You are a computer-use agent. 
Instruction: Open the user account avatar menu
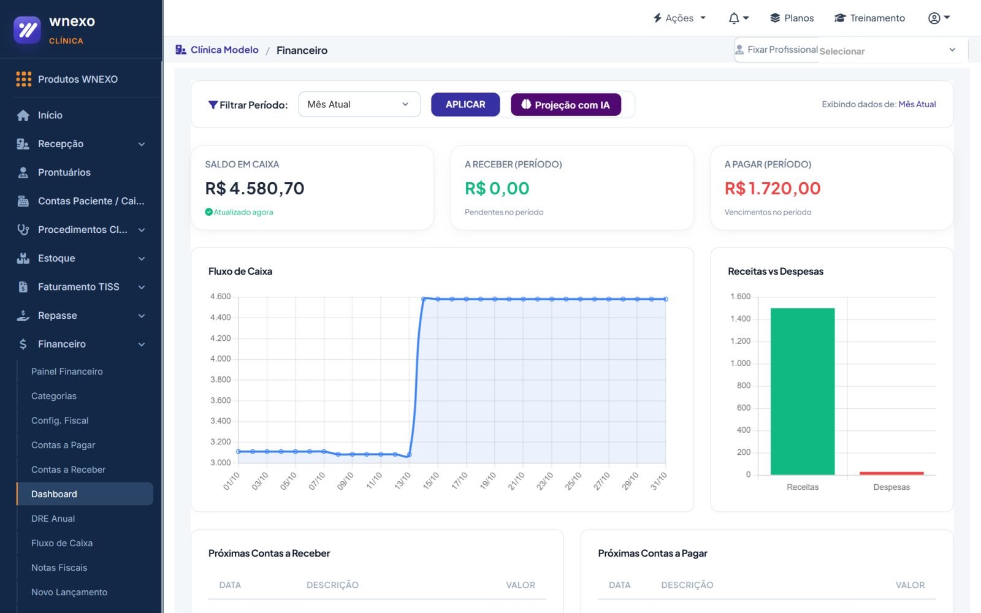click(x=939, y=18)
